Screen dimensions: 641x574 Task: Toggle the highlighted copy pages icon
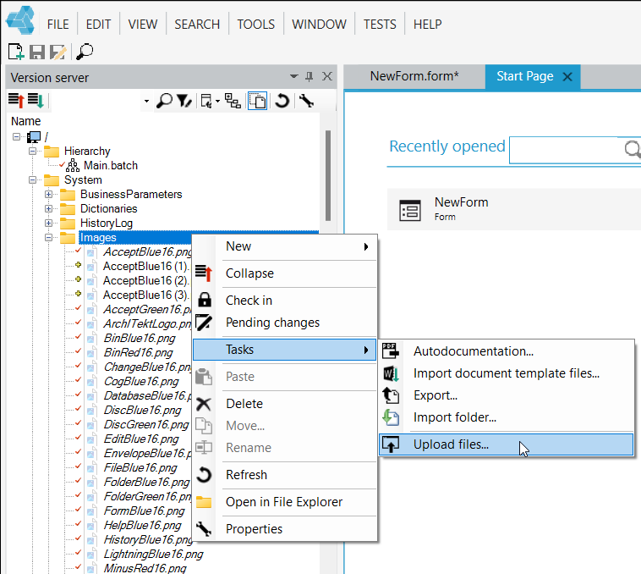258,101
